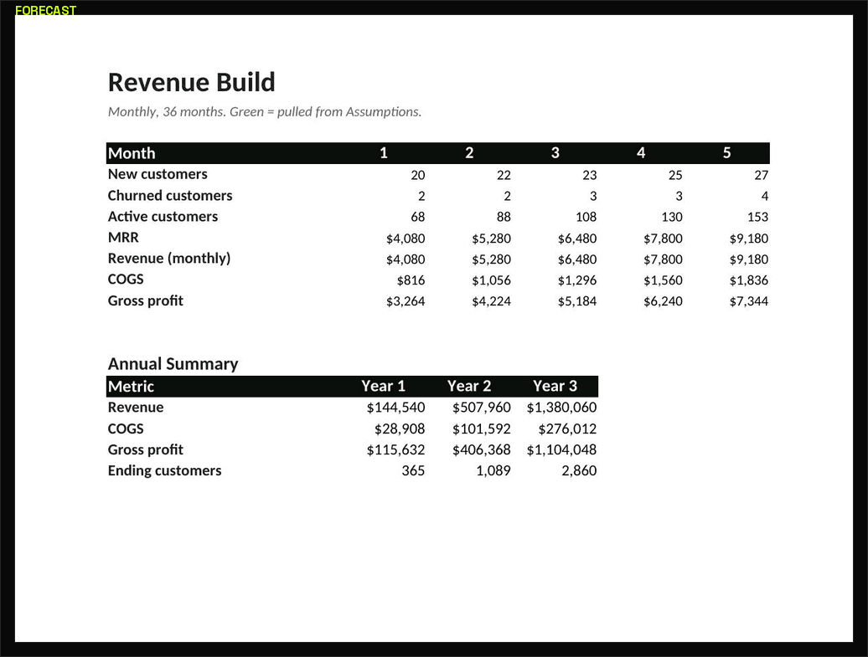The height and width of the screenshot is (657, 868).
Task: Click the "New customers" row label
Action: [x=158, y=174]
